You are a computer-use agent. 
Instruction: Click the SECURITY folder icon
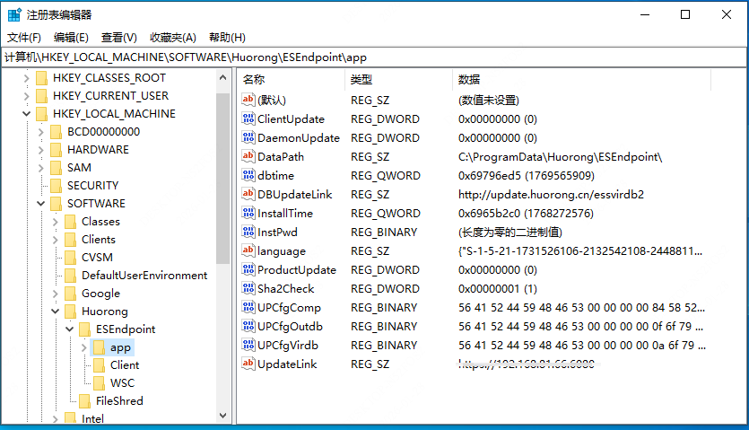pos(56,186)
